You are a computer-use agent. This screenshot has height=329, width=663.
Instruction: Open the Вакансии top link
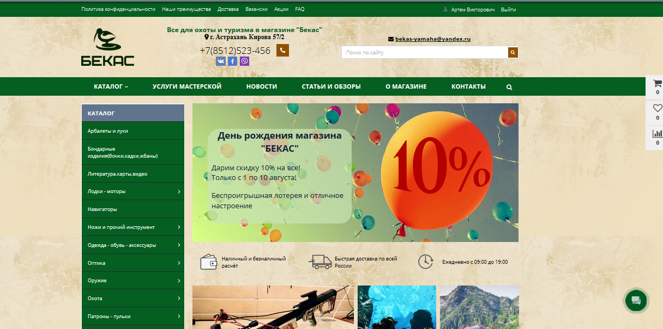point(256,9)
